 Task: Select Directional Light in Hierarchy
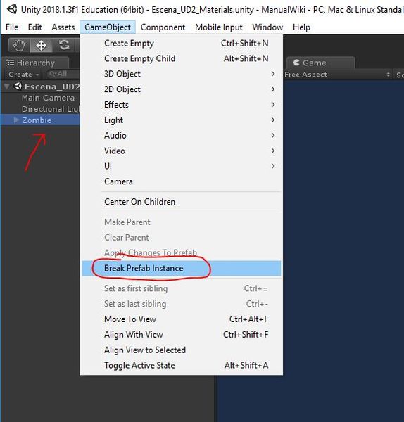(40, 109)
